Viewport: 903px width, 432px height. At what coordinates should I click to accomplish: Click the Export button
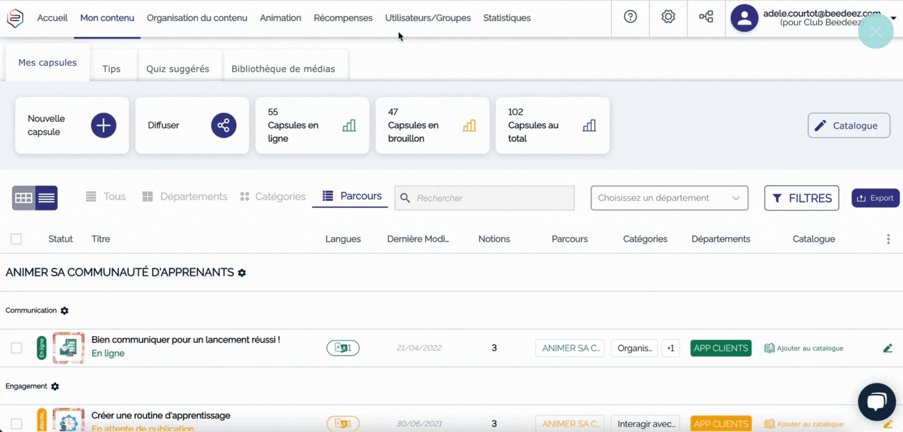pyautogui.click(x=875, y=198)
